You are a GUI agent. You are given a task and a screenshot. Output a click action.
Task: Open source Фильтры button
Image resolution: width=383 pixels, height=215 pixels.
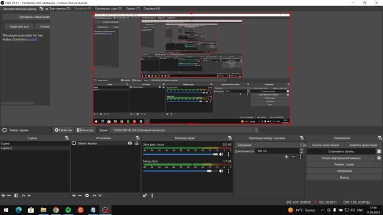[85, 130]
